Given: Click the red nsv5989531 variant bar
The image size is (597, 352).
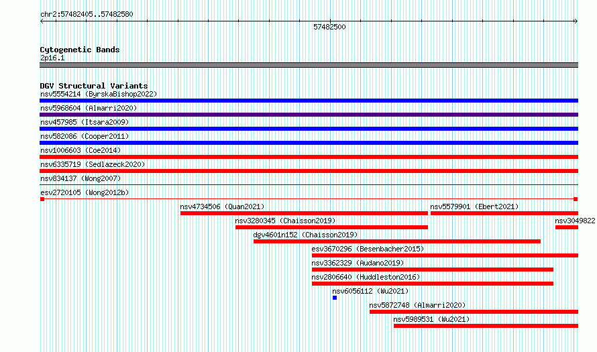Looking at the screenshot, I should click(486, 326).
